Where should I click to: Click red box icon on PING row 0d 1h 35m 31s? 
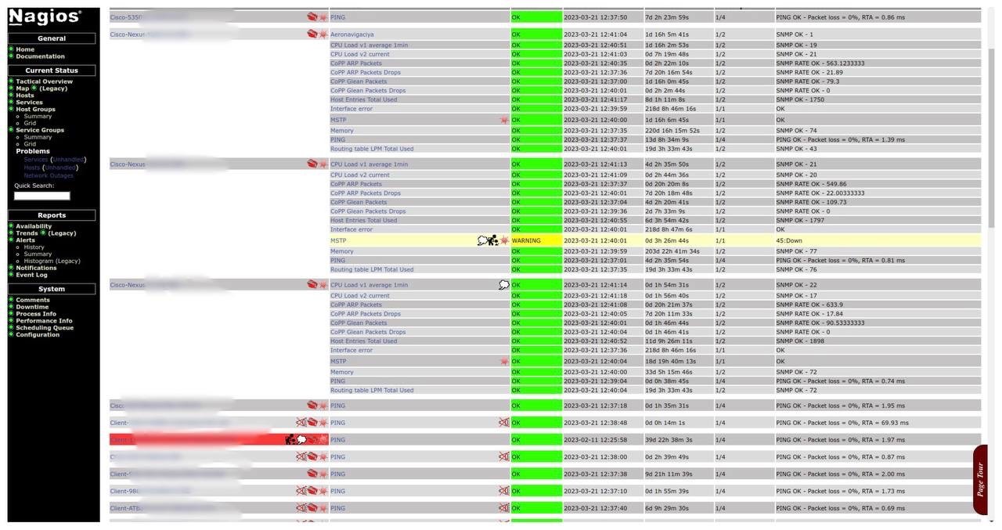point(312,406)
